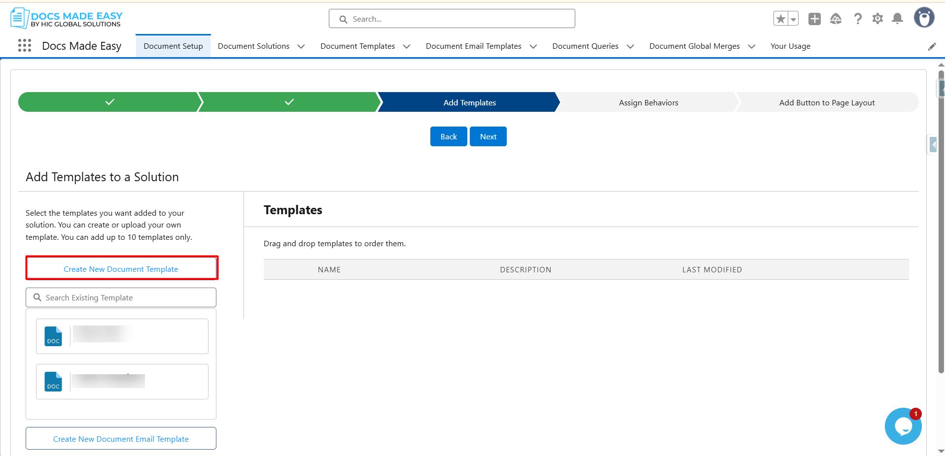Screen dimensions: 945x456
Task: Click the Global Actions plus icon
Action: point(814,19)
